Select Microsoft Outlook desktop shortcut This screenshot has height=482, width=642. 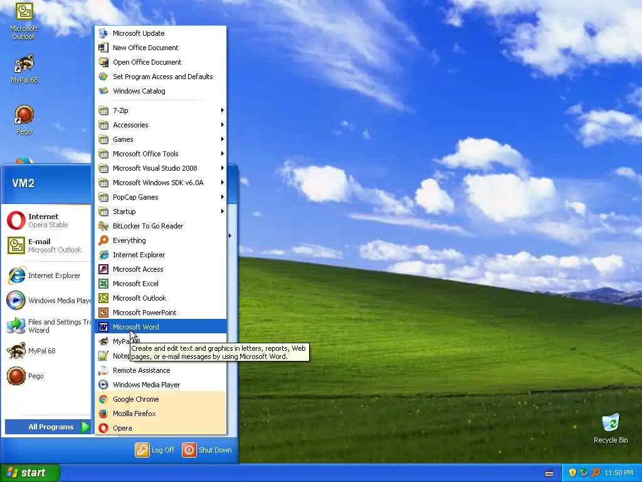(x=24, y=21)
